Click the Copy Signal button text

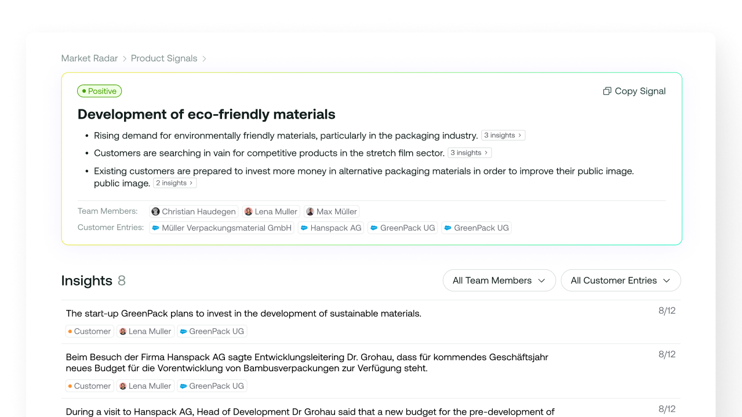click(x=640, y=91)
